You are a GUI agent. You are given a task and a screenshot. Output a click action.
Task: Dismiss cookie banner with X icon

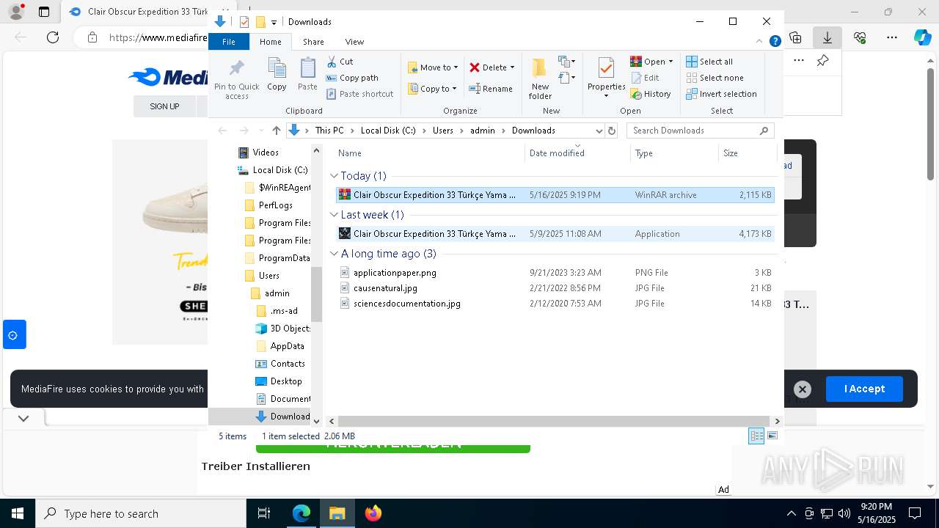(802, 389)
